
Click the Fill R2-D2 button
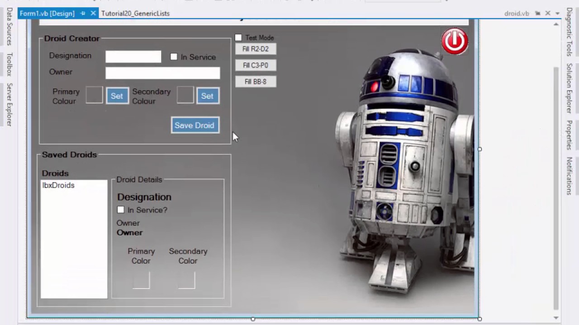[x=256, y=49]
